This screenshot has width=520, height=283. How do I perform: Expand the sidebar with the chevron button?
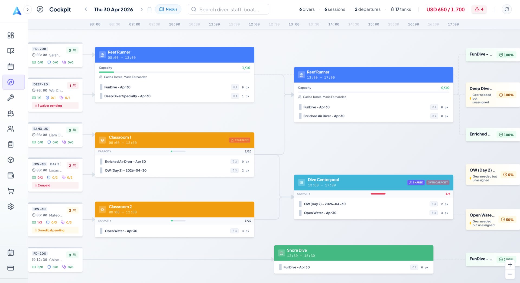point(27,9)
